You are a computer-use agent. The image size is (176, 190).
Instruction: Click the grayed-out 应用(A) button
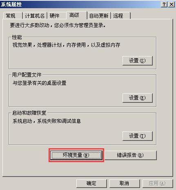click(158, 183)
